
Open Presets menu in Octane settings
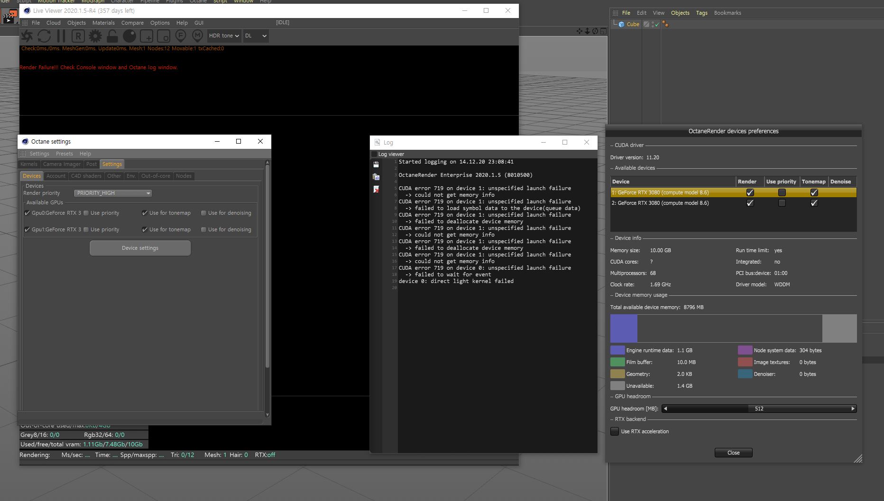[x=64, y=154]
